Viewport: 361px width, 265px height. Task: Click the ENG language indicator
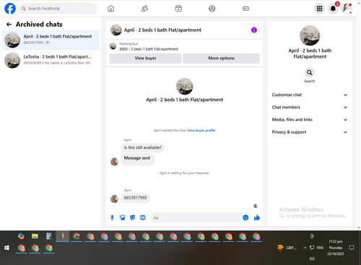(320, 248)
